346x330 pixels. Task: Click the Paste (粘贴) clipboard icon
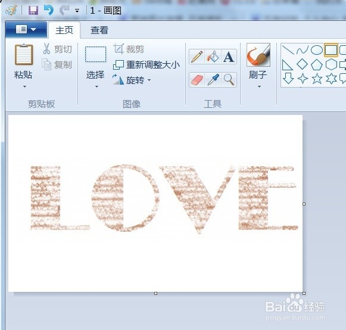pyautogui.click(x=24, y=55)
